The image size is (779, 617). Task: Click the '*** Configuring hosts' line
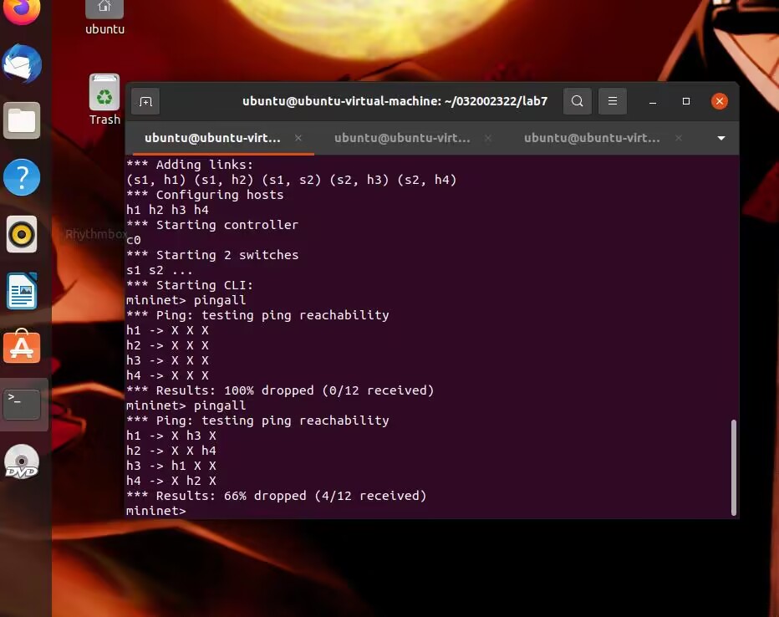click(x=205, y=195)
